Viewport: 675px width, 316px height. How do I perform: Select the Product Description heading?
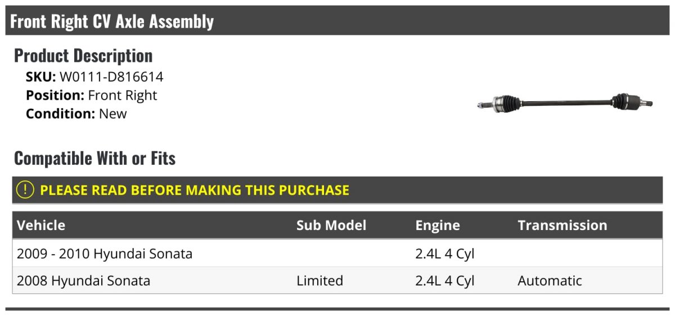83,56
